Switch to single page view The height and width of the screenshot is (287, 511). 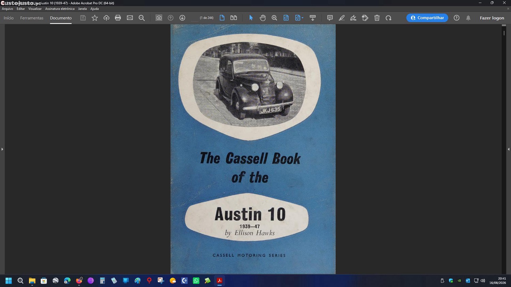(222, 18)
